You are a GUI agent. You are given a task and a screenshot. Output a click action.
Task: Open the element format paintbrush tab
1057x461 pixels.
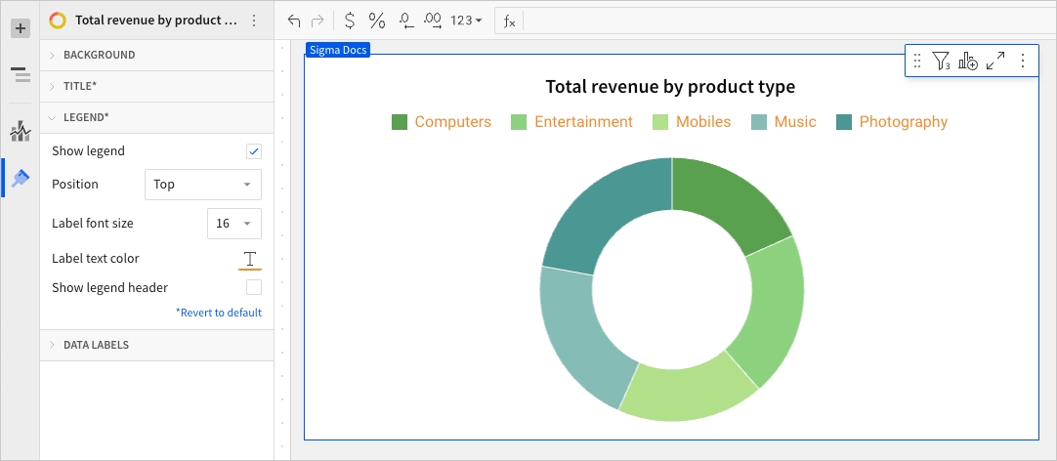20,178
